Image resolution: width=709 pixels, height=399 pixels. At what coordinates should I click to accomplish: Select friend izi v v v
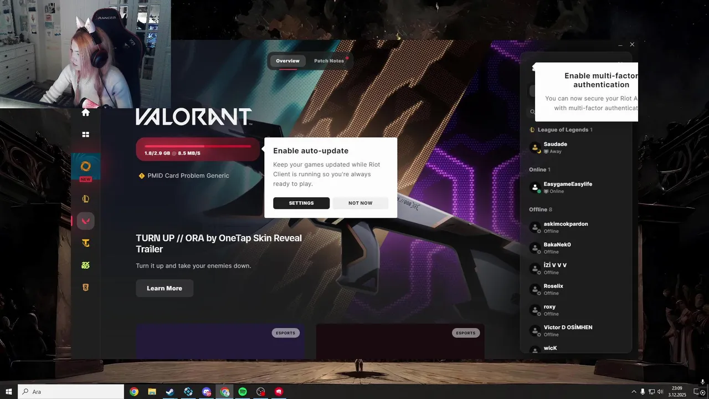[576, 268]
